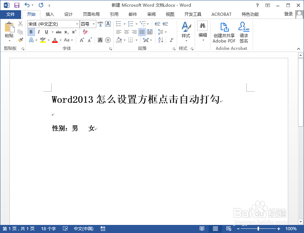Viewport: 304px width, 233px height.
Task: Click the Redo/Repeat icon
Action: pyautogui.click(x=41, y=5)
